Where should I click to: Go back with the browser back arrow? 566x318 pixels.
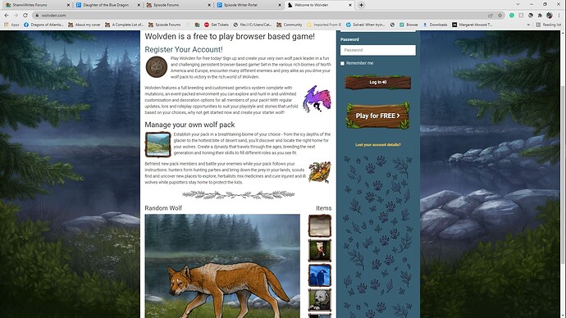point(6,16)
